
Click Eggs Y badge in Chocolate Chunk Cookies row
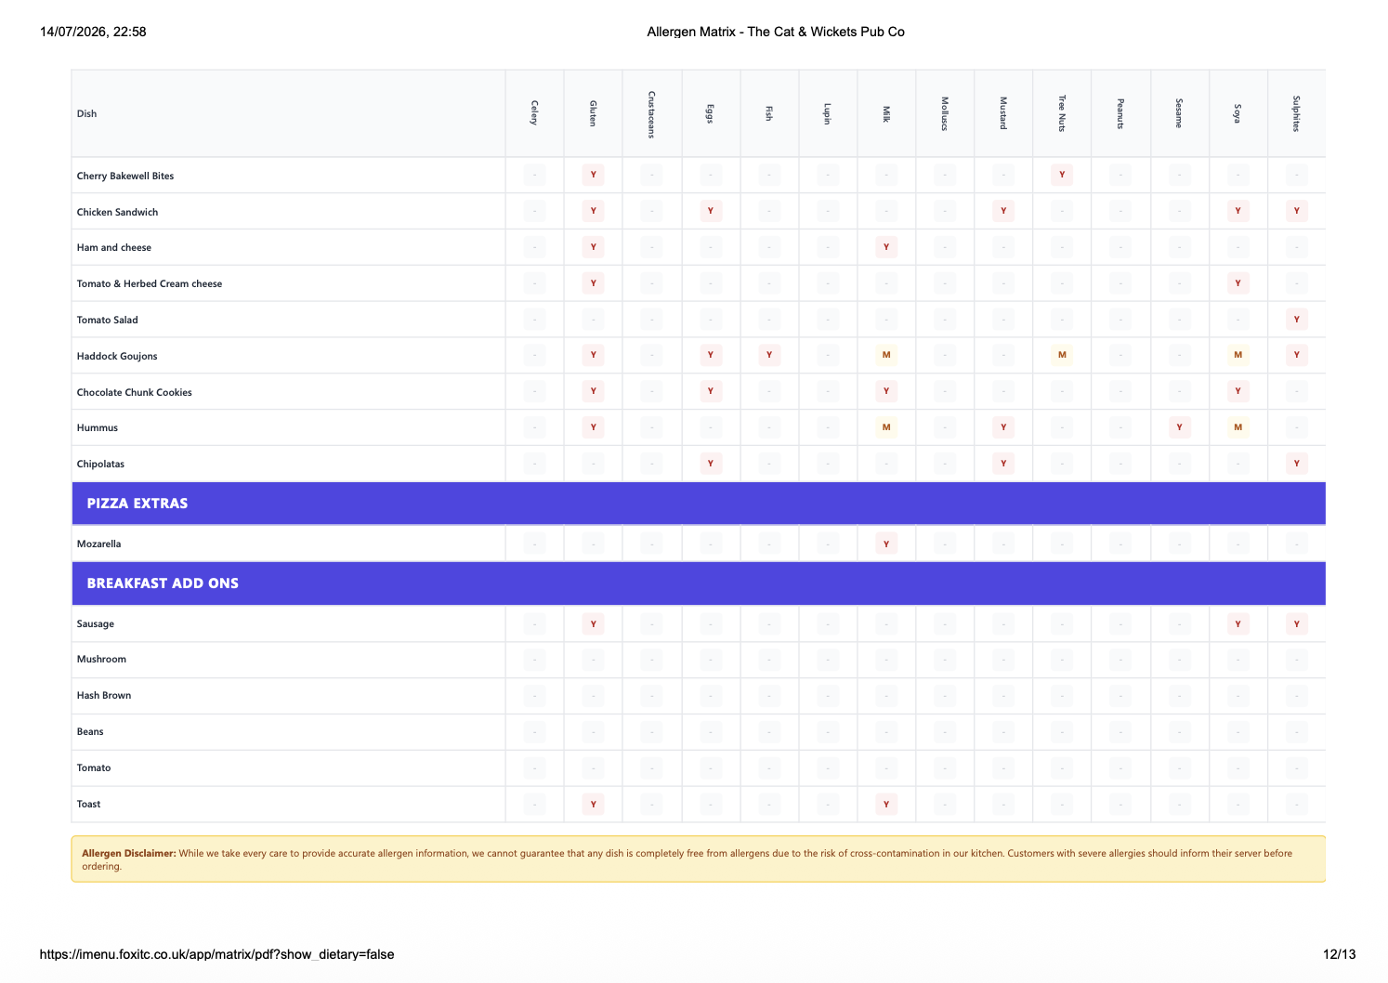[x=711, y=391]
